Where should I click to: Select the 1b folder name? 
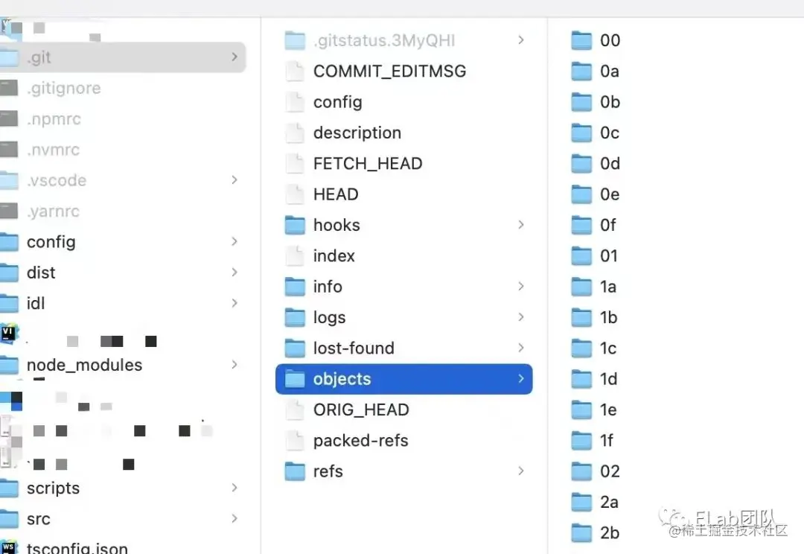click(609, 317)
